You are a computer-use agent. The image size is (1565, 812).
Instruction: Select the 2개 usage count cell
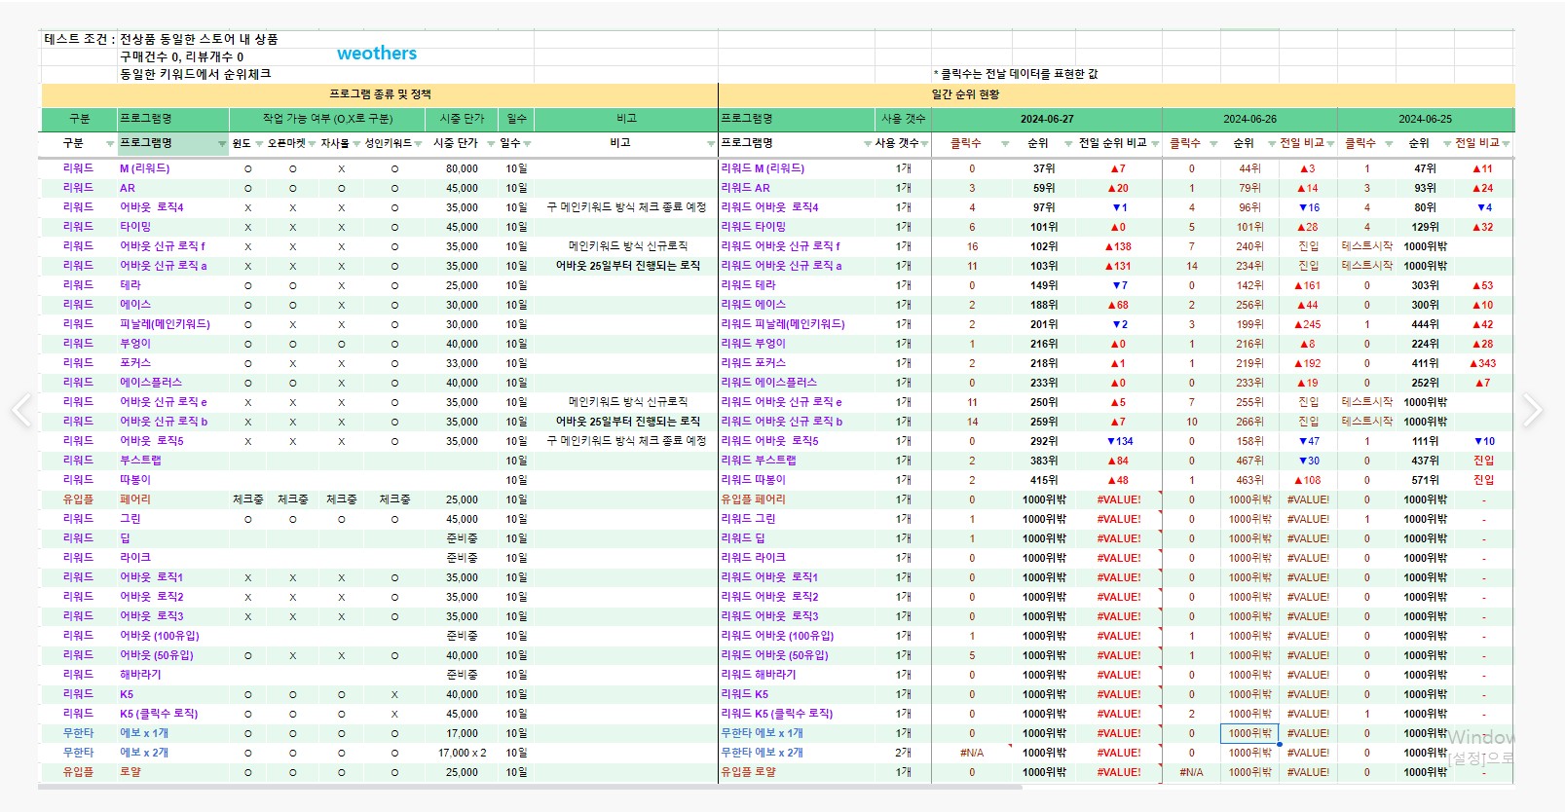(904, 753)
